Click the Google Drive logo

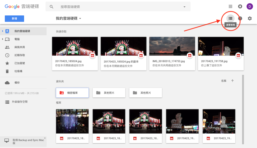pyautogui.click(x=21, y=6)
